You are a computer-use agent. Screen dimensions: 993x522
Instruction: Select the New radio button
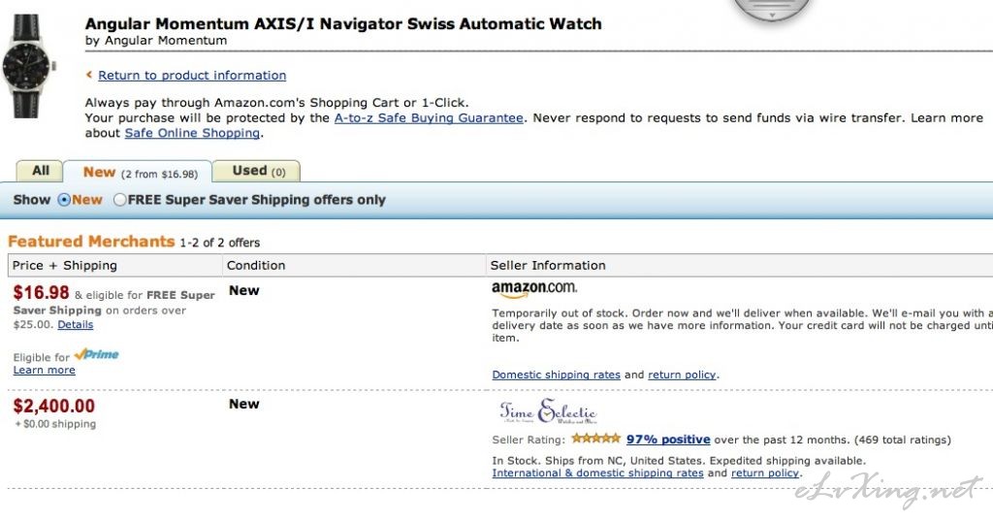tap(64, 200)
